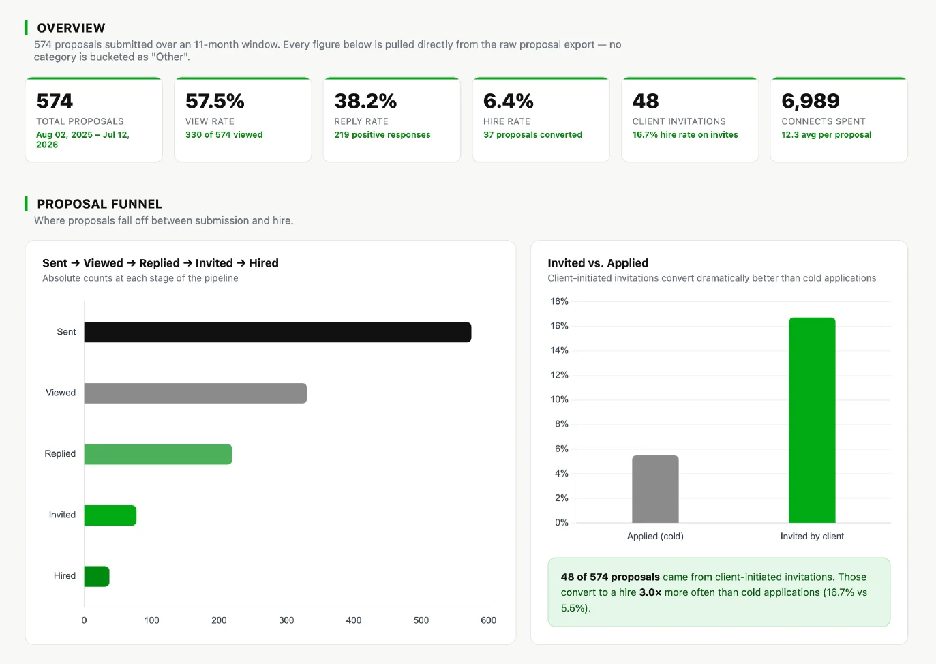
Task: Click the 'Hired' axis label
Action: [65, 576]
